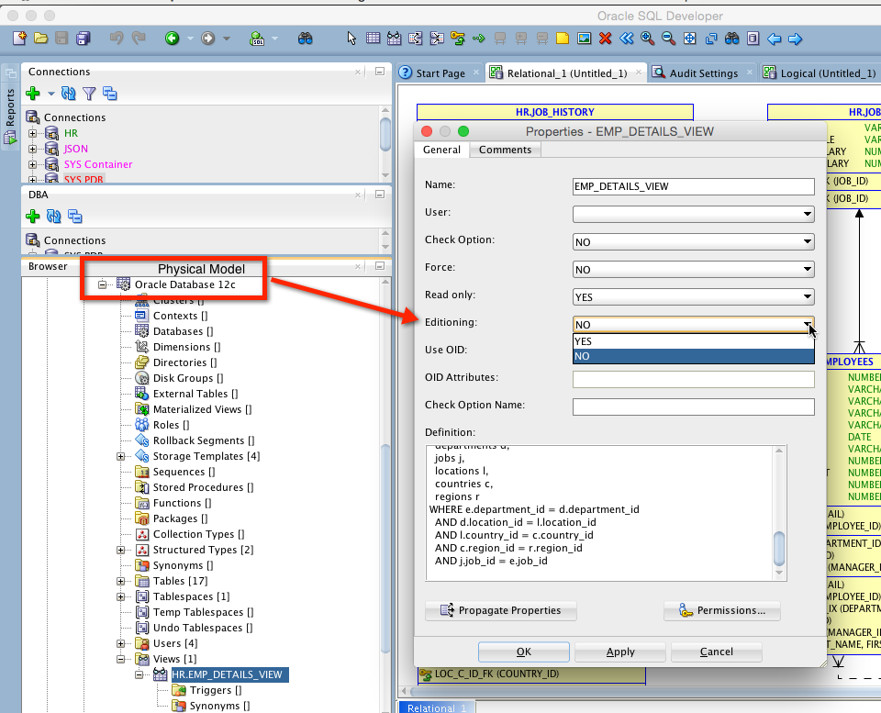The width and height of the screenshot is (881, 713).
Task: Click the Zoom In magnifier icon
Action: click(x=647, y=39)
